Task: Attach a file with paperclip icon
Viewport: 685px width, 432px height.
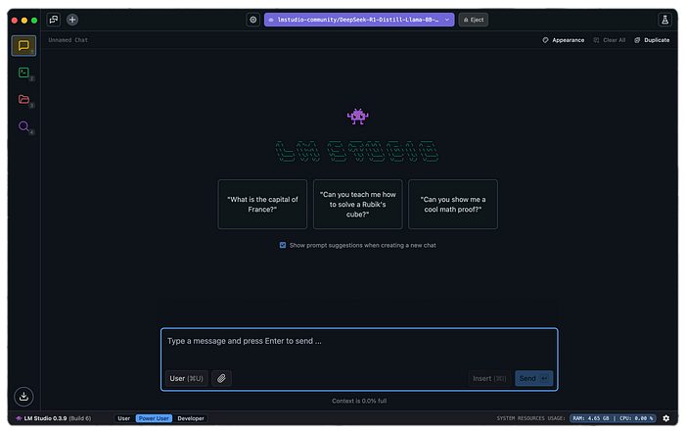Action: pyautogui.click(x=221, y=378)
